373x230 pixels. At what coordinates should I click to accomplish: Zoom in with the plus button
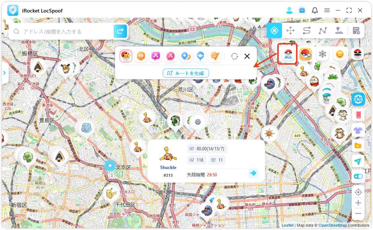click(x=358, y=203)
